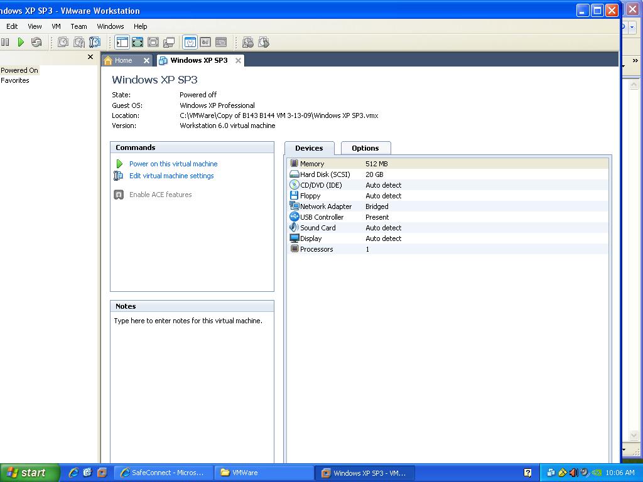Select the Appliance view toolbar icon
Image resolution: width=643 pixels, height=482 pixels.
(x=205, y=42)
